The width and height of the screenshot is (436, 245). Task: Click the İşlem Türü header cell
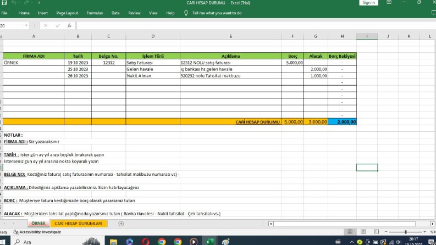[x=153, y=56]
